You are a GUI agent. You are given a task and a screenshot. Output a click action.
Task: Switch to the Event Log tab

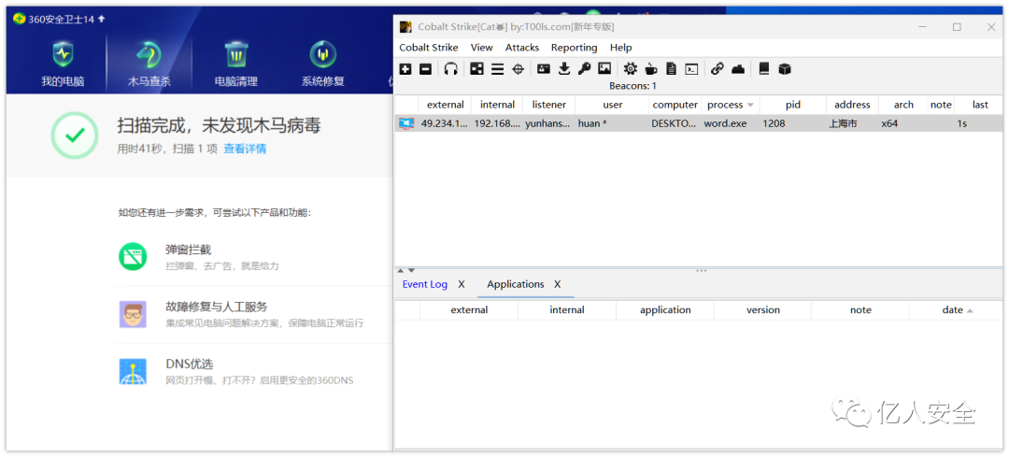tap(425, 284)
